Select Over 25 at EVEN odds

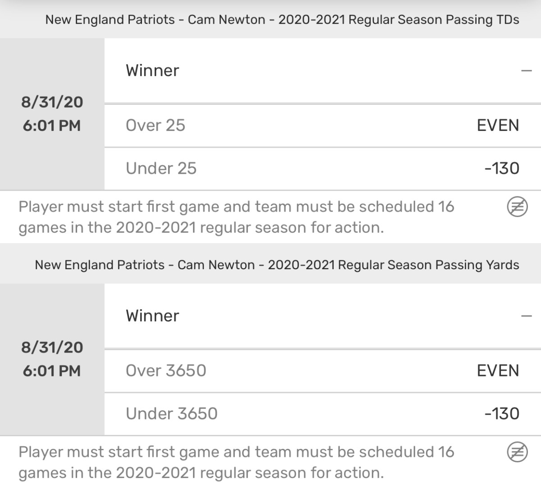[316, 125]
